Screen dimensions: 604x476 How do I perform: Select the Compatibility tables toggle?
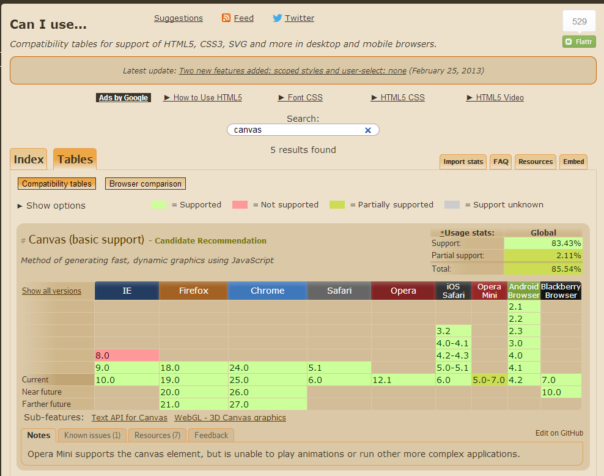click(x=57, y=184)
